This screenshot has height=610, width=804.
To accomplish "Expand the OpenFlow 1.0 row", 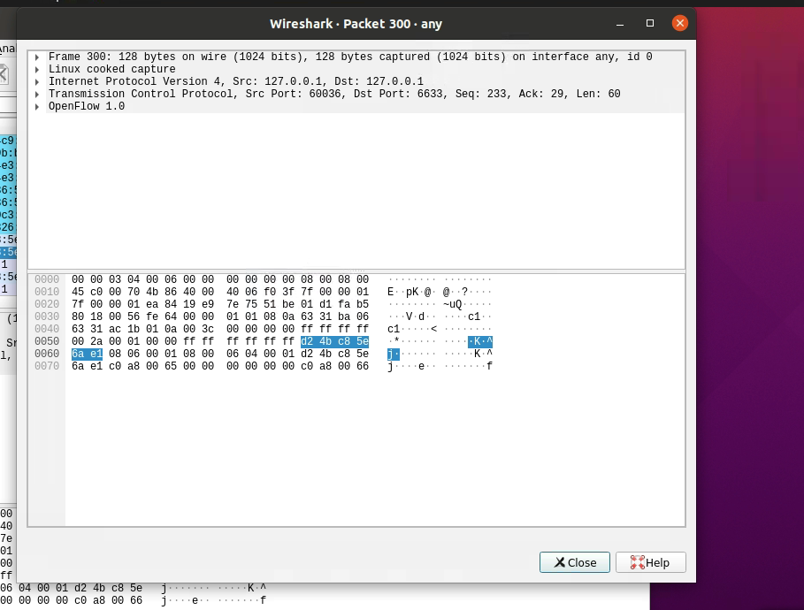I will 37,106.
